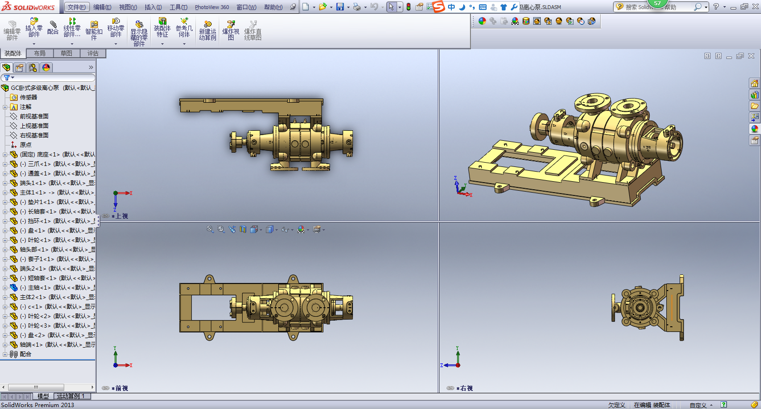
Task: Open Assembly Features (装配体特征) tool
Action: click(162, 28)
